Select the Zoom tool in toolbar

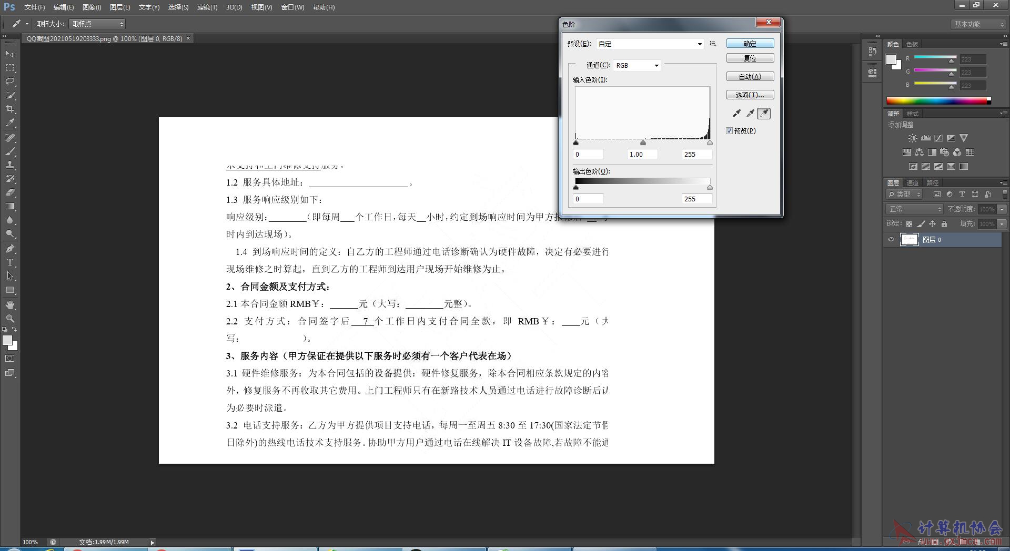click(x=10, y=319)
